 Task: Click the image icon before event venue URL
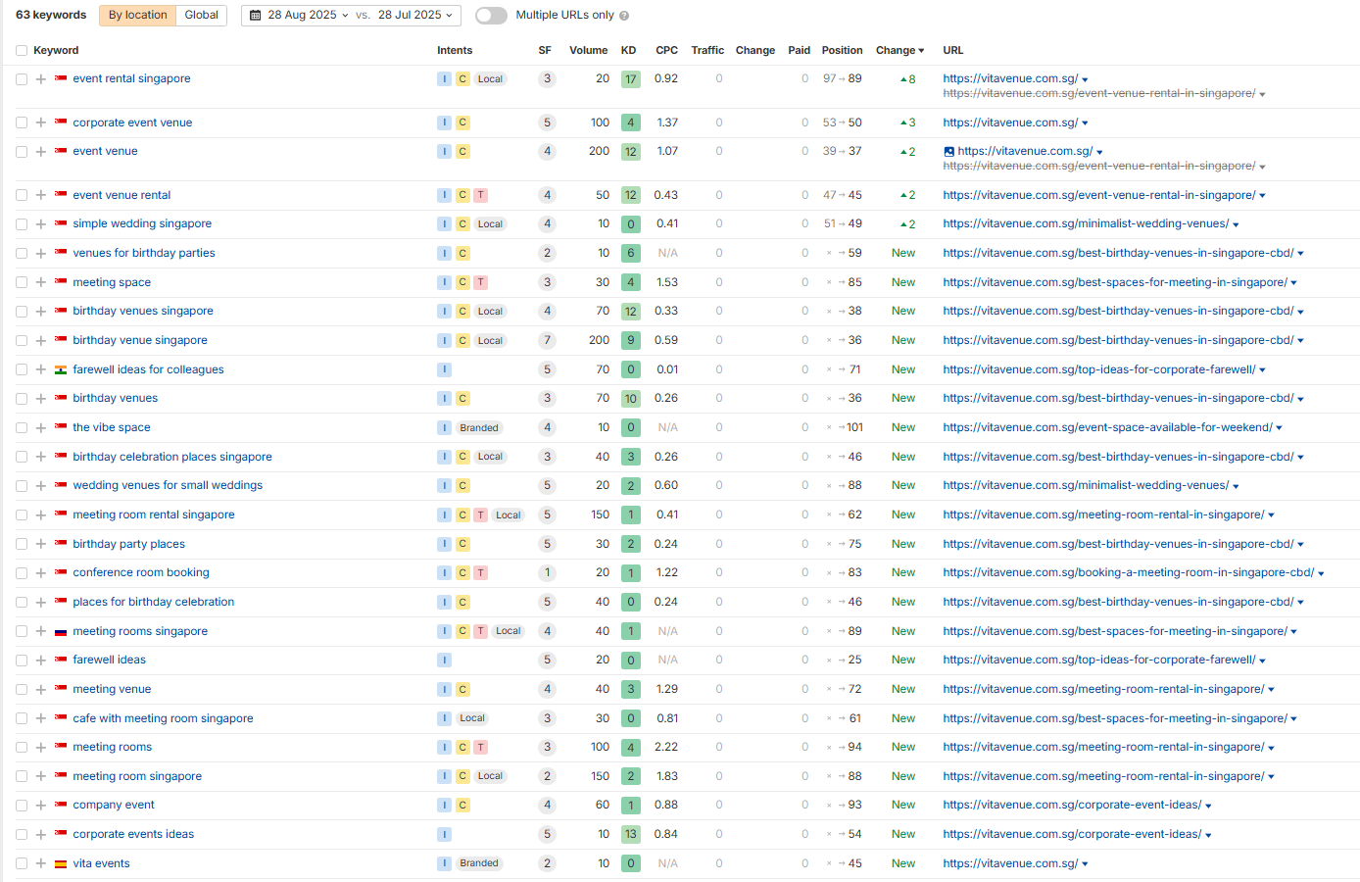pyautogui.click(x=948, y=152)
